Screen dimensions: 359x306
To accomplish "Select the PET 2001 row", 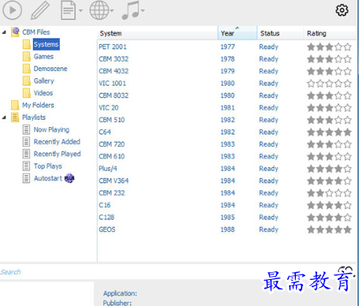I will [227, 47].
